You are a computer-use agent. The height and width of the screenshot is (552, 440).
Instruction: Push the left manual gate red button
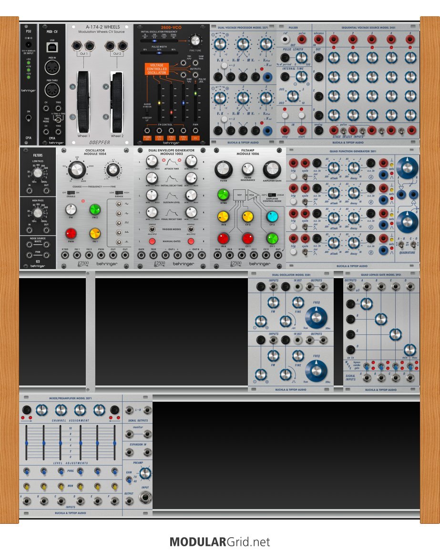click(152, 241)
